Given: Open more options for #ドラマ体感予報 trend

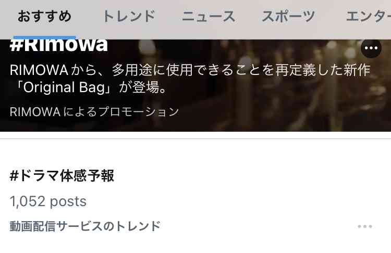Looking at the screenshot, I should [365, 226].
